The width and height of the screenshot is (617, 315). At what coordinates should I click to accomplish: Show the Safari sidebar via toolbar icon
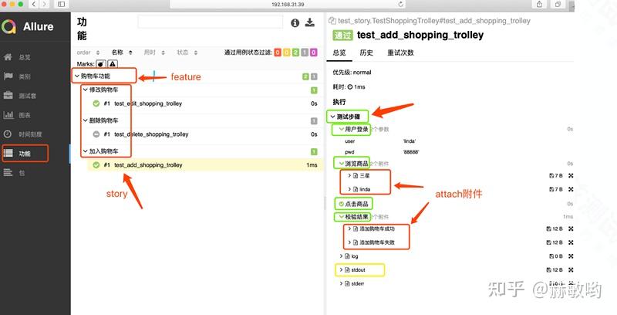(x=62, y=4)
